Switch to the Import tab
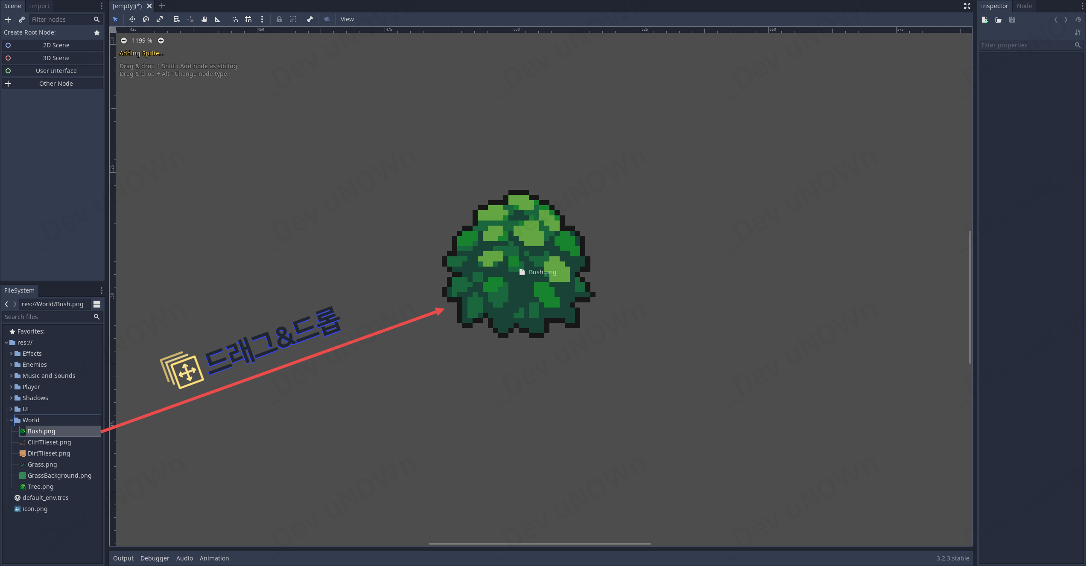The image size is (1086, 566). click(x=39, y=6)
